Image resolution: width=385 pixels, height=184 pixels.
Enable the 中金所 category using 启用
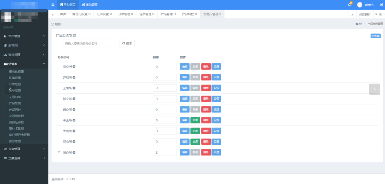coord(195,120)
